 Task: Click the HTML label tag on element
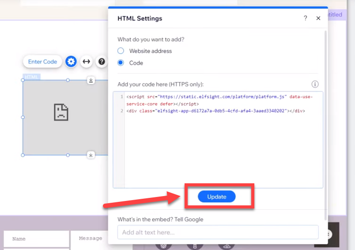click(31, 77)
